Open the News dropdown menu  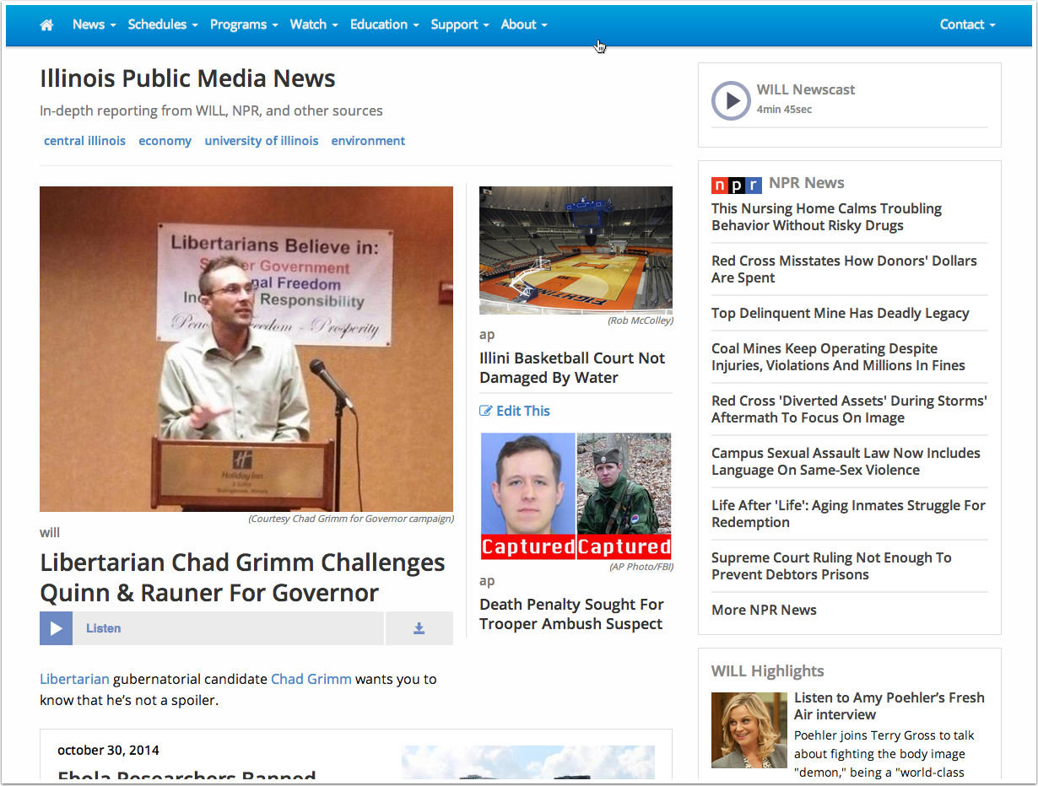[94, 24]
